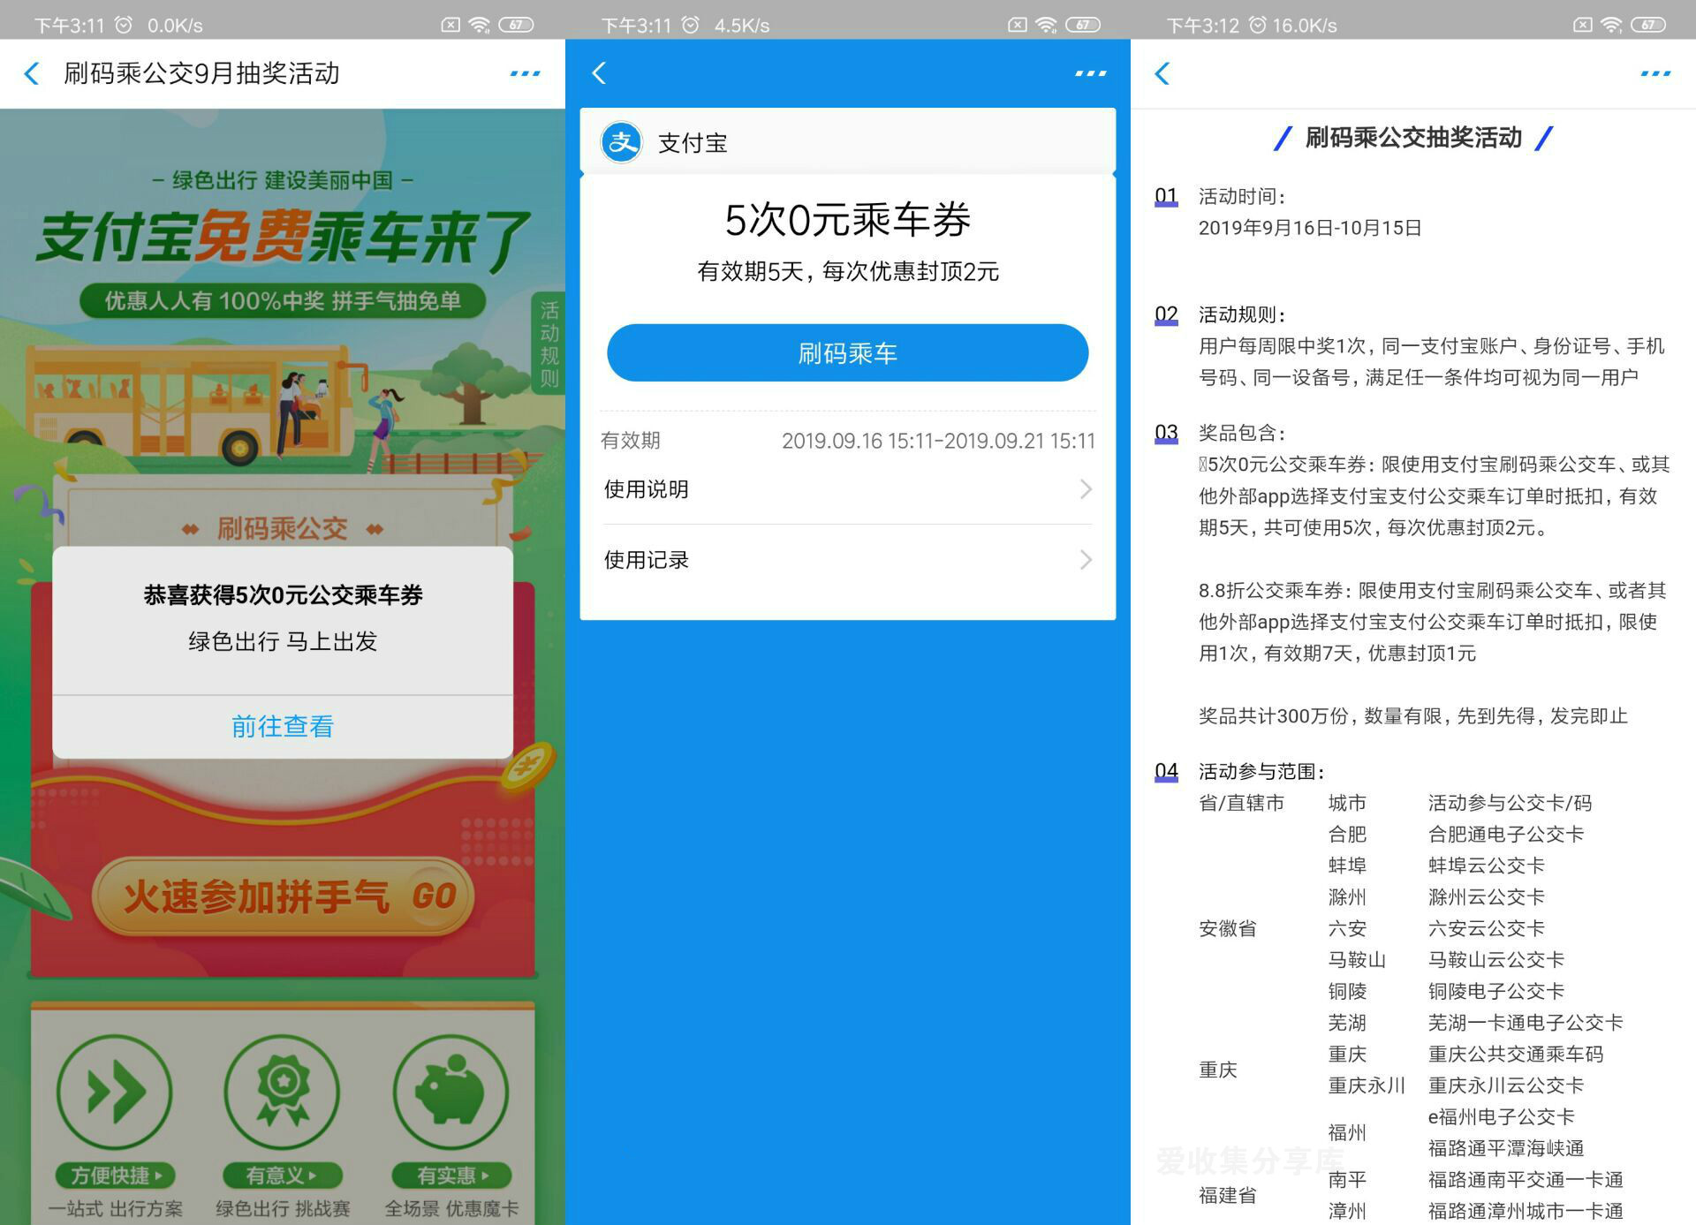Tap the award badge 有意义 icon
The height and width of the screenshot is (1225, 1696).
coord(282,1092)
